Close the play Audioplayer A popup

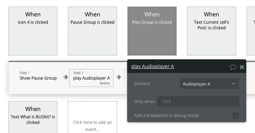tap(242, 67)
